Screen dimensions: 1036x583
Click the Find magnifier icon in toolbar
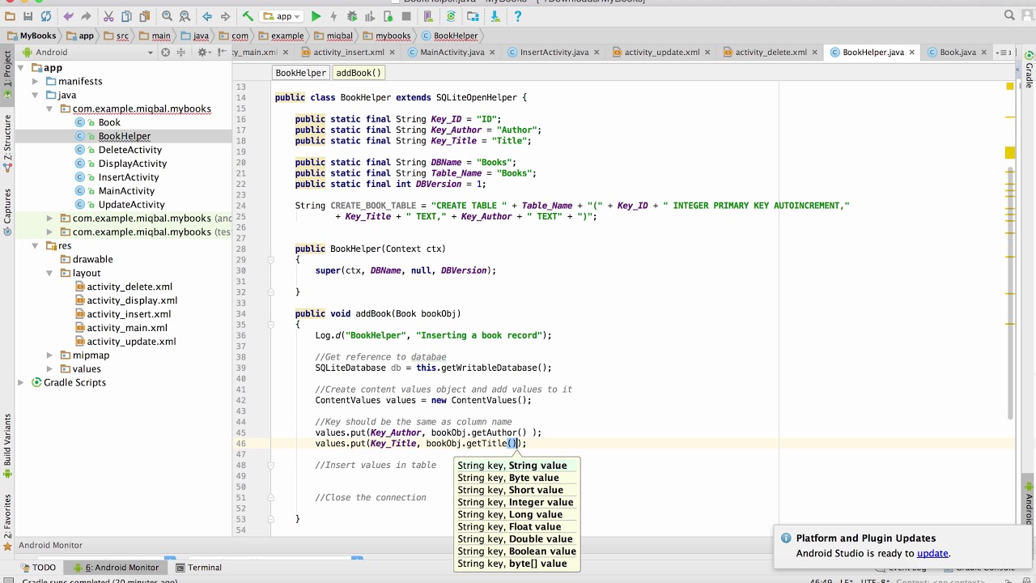(x=168, y=16)
